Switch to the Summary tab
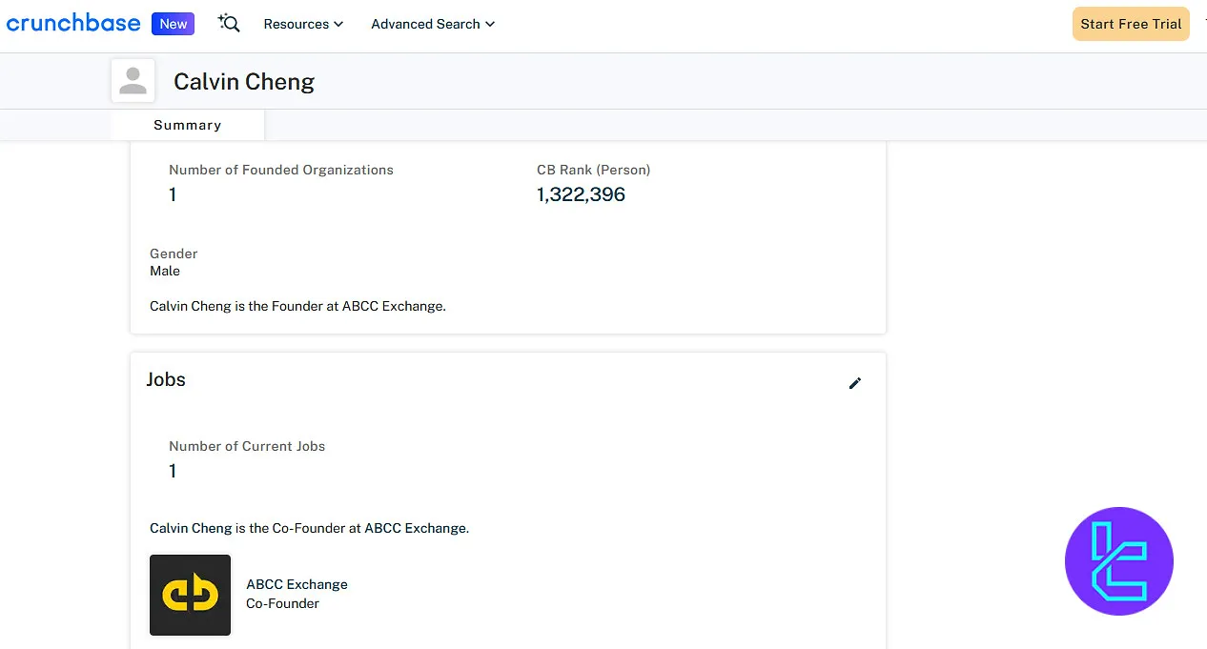The height and width of the screenshot is (649, 1207). 187,125
